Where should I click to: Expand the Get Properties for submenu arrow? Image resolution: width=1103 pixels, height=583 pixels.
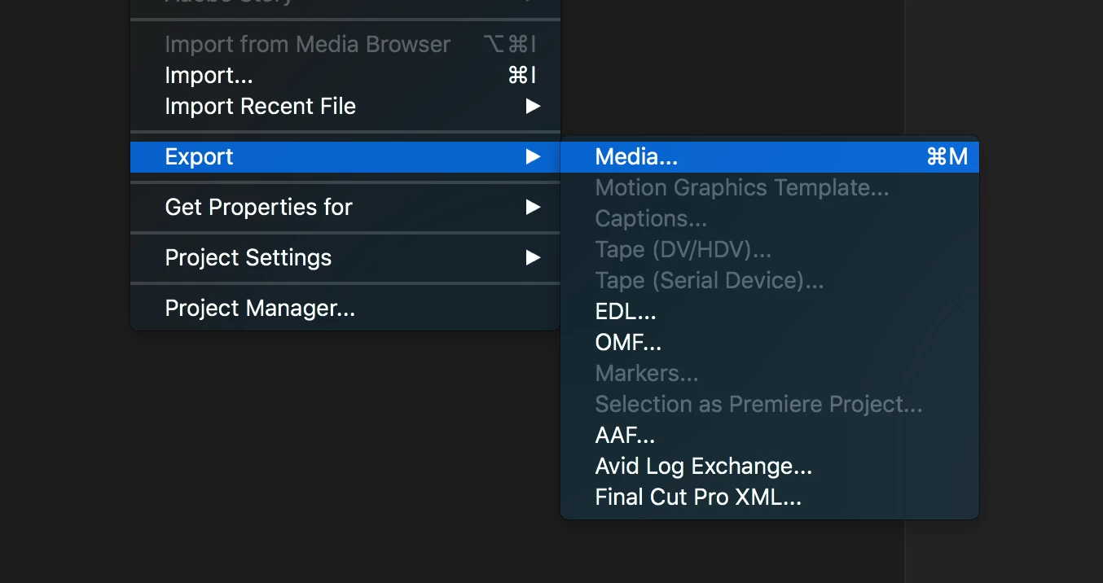(533, 207)
